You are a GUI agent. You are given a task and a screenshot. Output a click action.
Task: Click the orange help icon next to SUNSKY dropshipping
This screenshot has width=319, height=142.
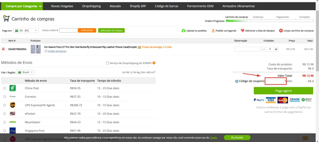154,63
